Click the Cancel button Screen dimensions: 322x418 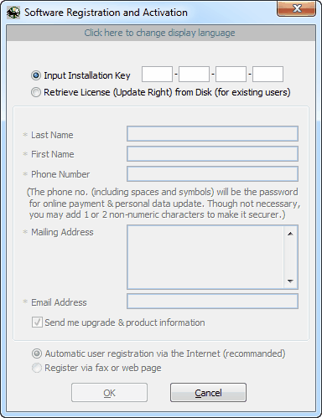click(208, 393)
